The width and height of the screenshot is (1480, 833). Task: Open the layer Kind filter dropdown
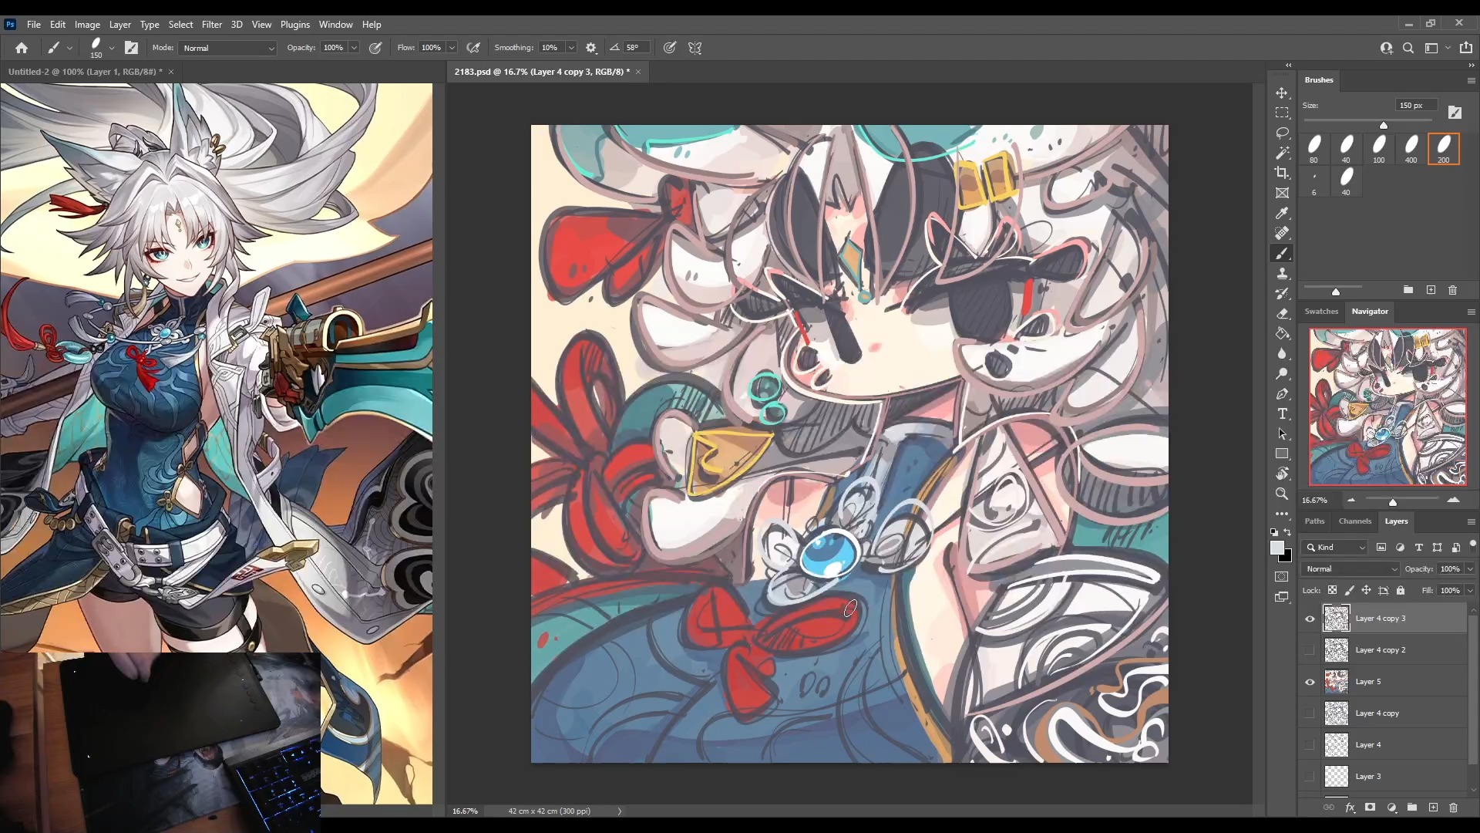[1335, 548]
